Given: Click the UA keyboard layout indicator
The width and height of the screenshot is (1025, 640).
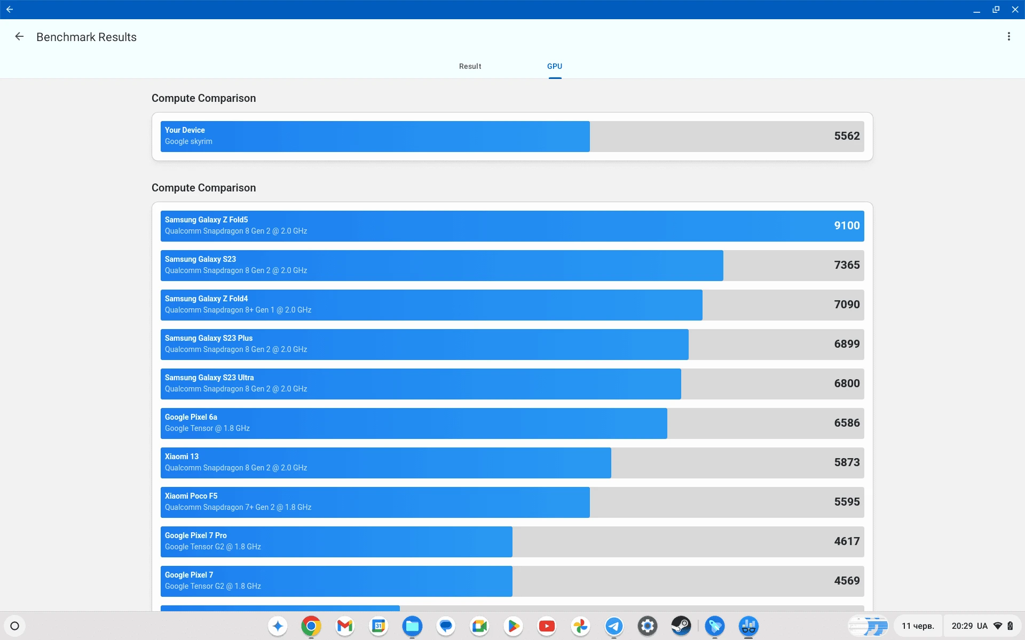Looking at the screenshot, I should tap(982, 626).
